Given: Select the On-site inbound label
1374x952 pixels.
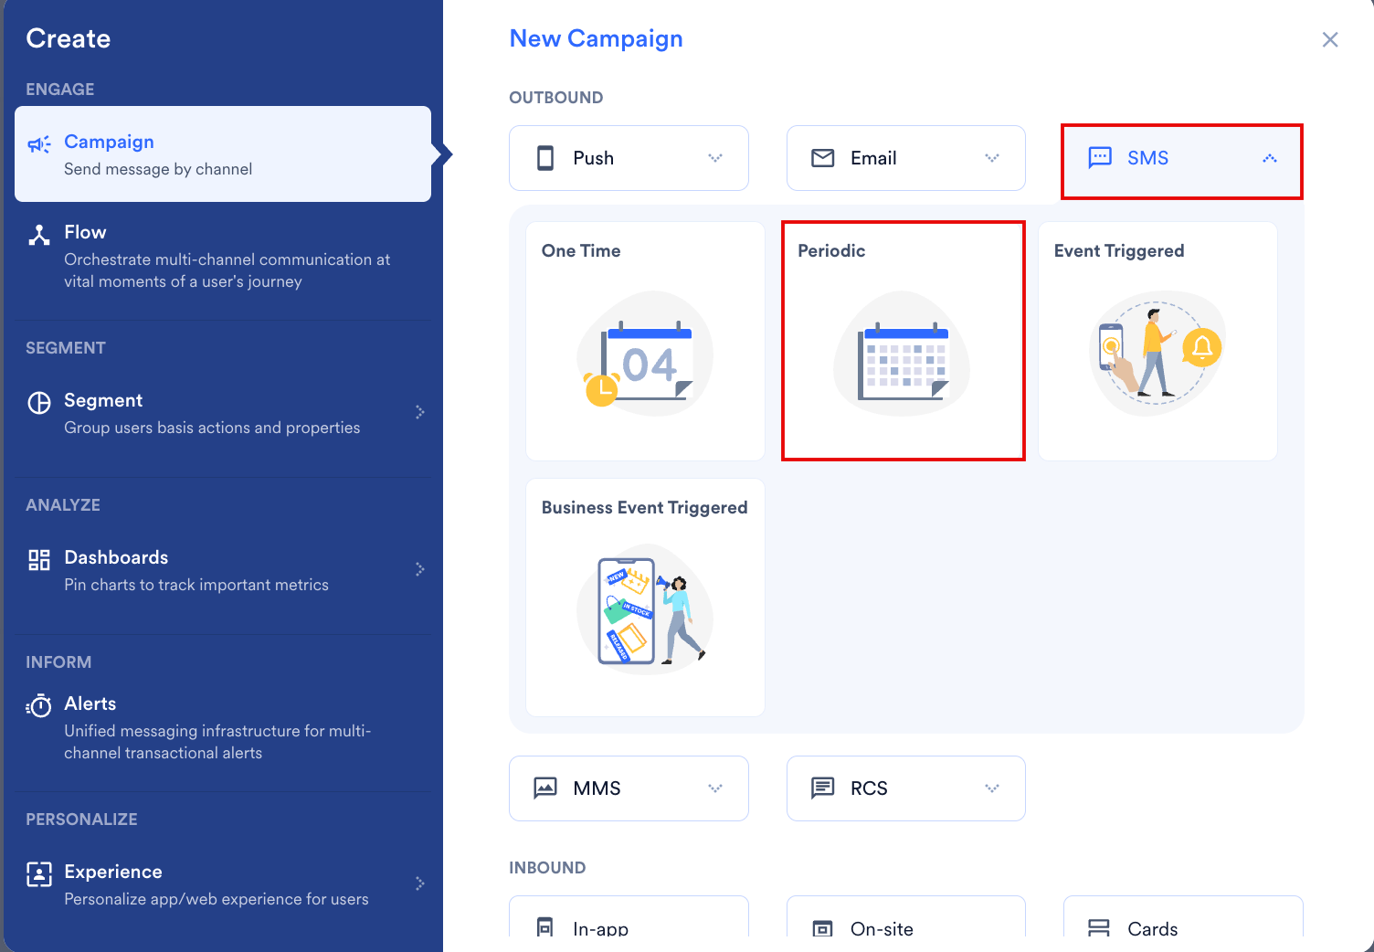Looking at the screenshot, I should point(882,928).
